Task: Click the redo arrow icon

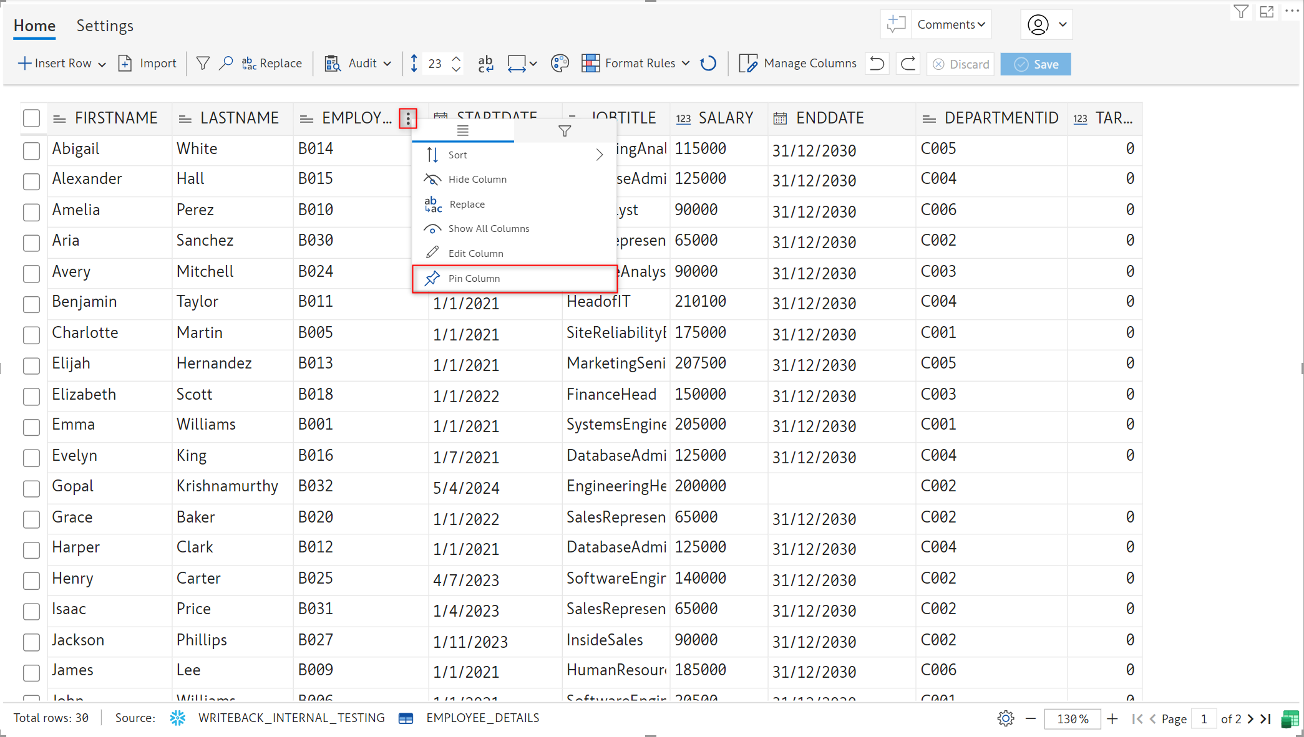Action: point(908,64)
